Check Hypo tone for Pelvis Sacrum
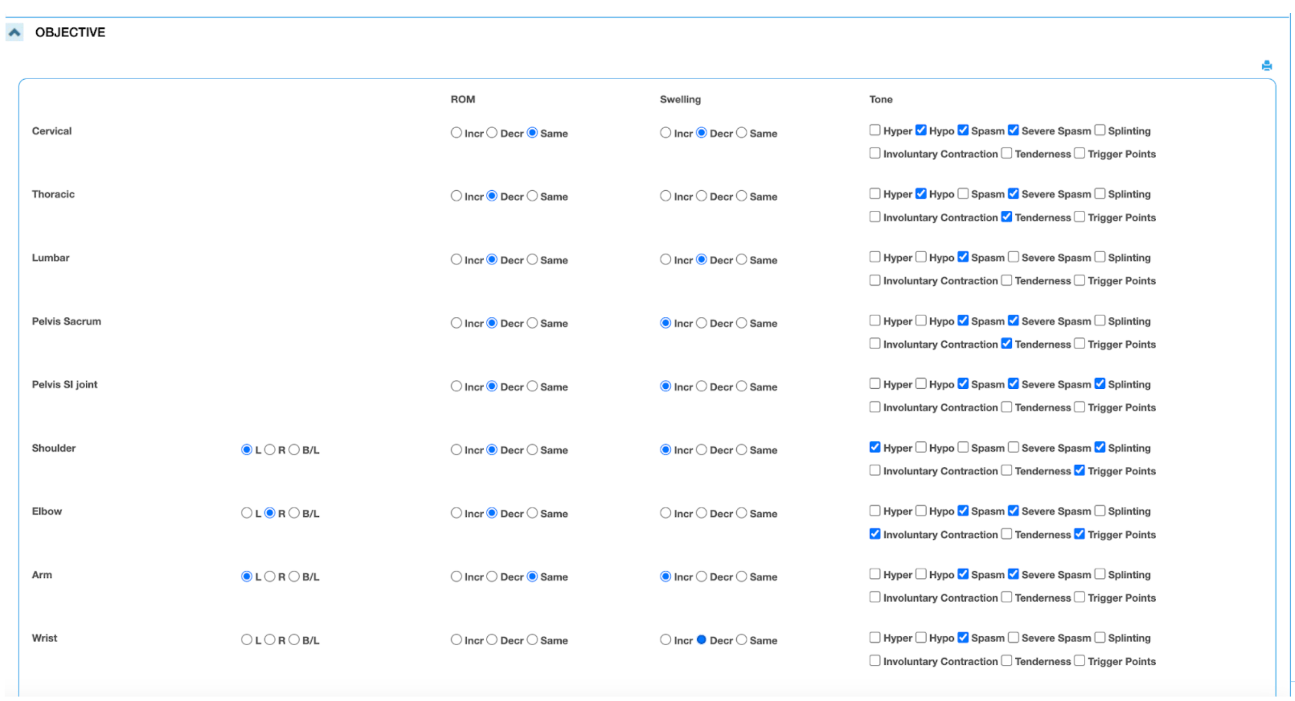 point(921,321)
